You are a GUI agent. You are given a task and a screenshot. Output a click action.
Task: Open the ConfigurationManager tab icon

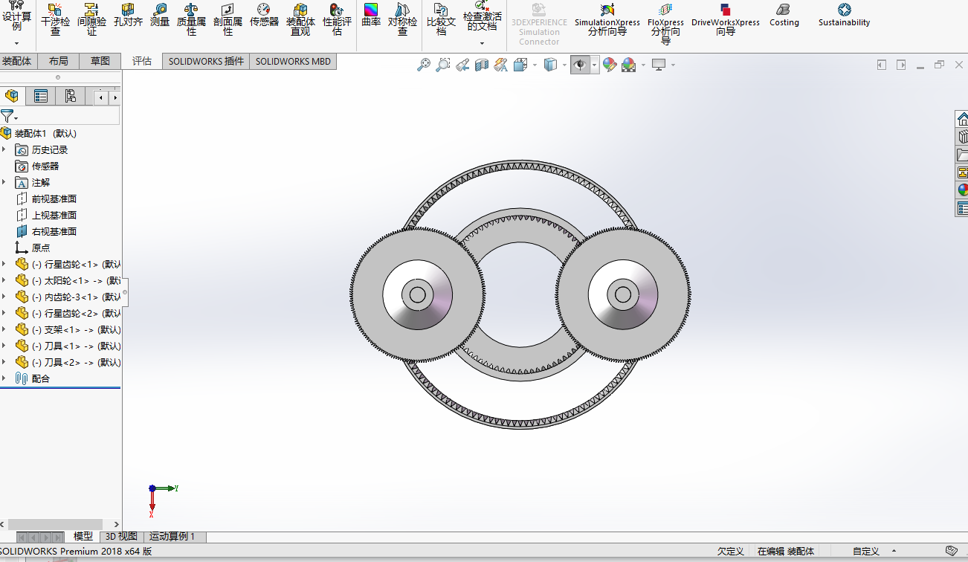70,96
